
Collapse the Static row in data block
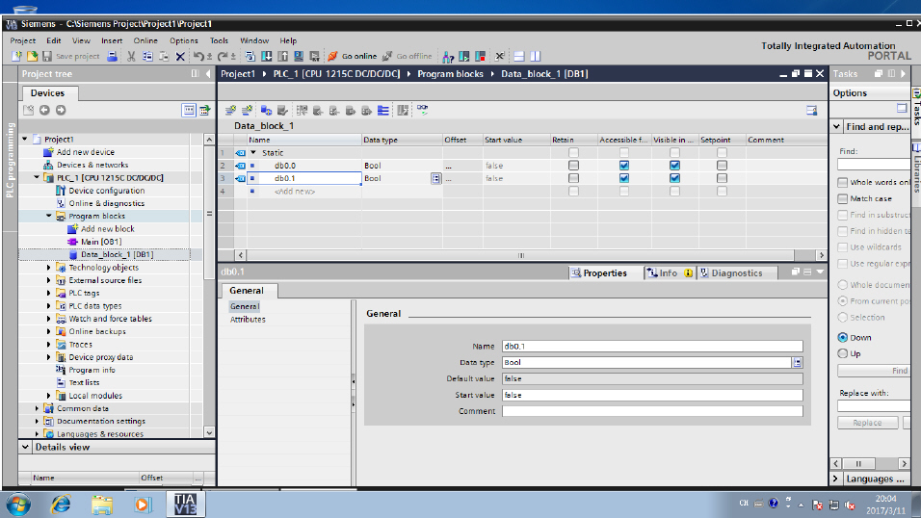pyautogui.click(x=253, y=153)
